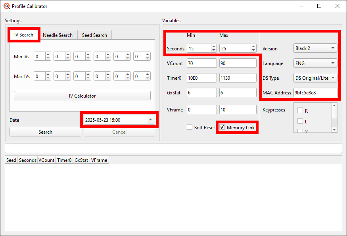This screenshot has width=347, height=236.
Task: Click the Cancel button
Action: pyautogui.click(x=119, y=132)
